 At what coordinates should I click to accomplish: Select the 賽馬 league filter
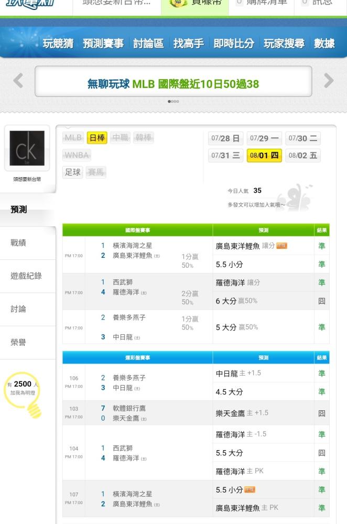pos(95,172)
